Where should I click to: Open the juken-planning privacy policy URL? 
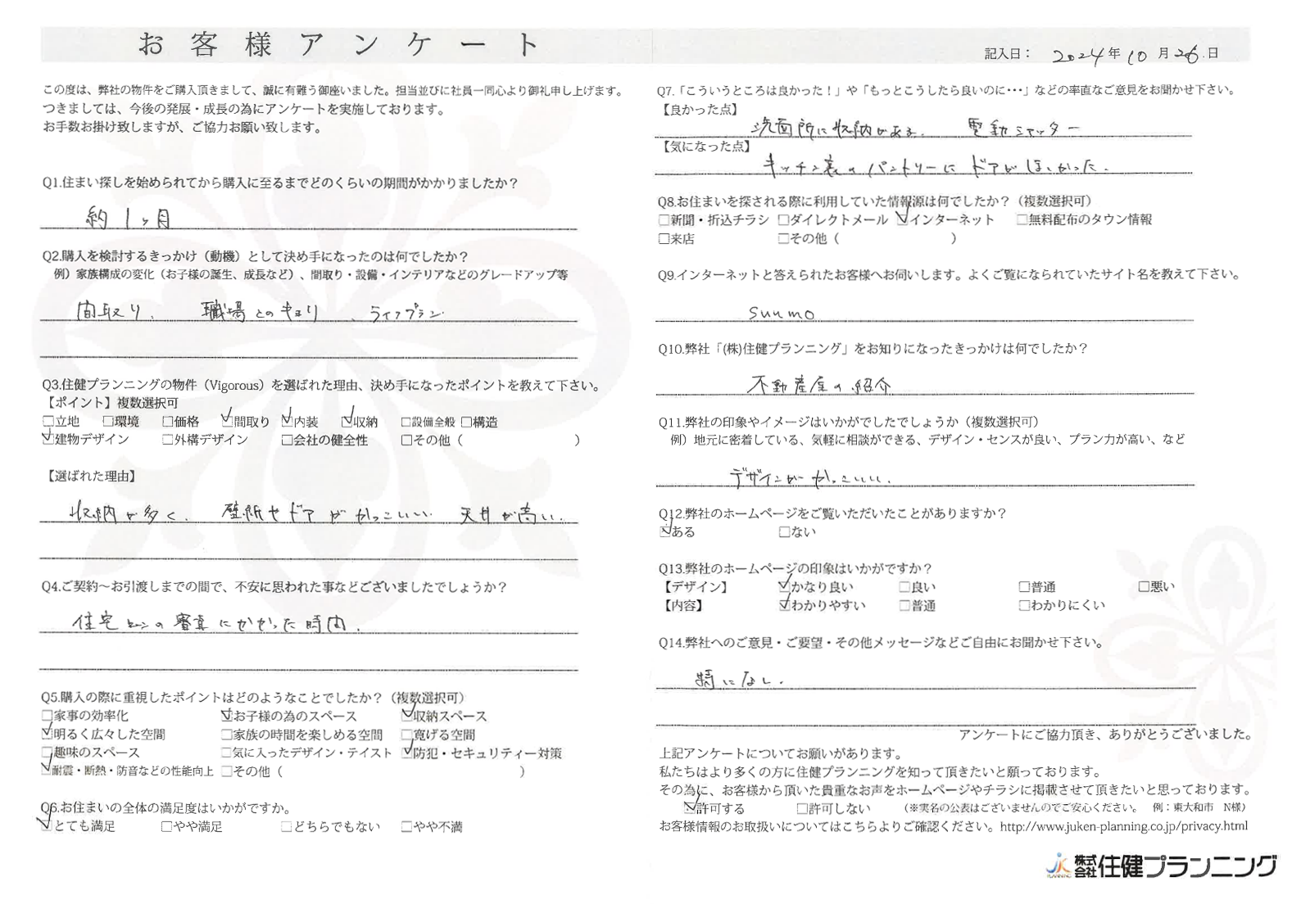[x=1124, y=827]
